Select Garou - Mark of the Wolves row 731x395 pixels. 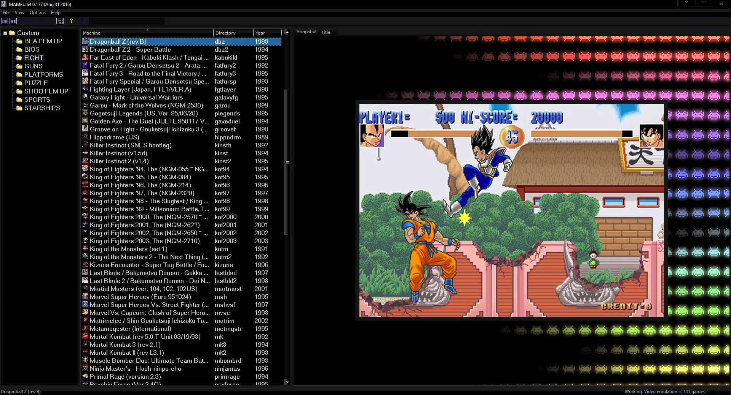(x=181, y=105)
